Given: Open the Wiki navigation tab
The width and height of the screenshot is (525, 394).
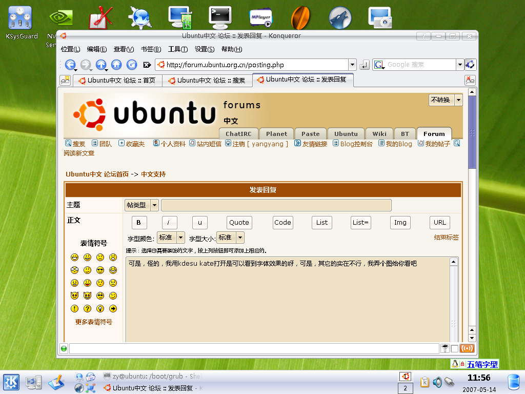Looking at the screenshot, I should [x=379, y=134].
